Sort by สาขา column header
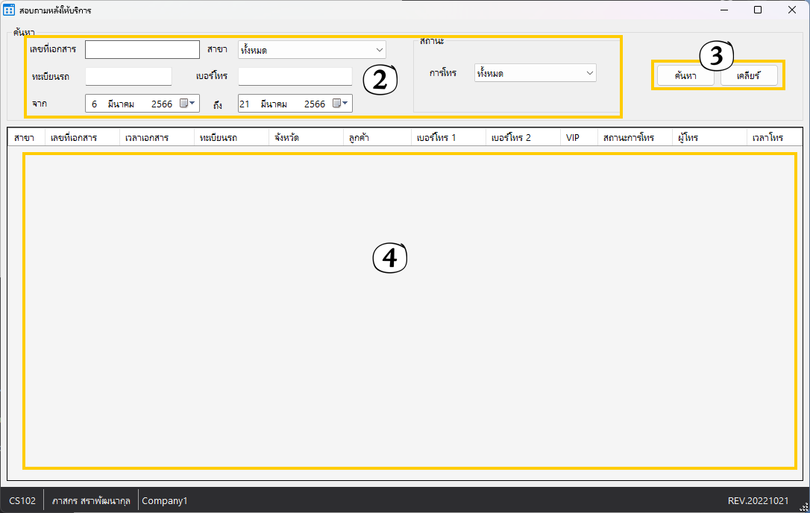The width and height of the screenshot is (810, 513). tap(25, 138)
